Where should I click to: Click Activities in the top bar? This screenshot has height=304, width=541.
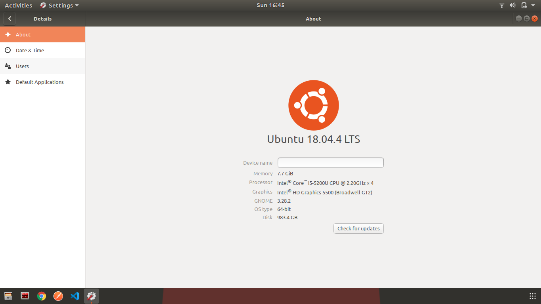coord(18,5)
